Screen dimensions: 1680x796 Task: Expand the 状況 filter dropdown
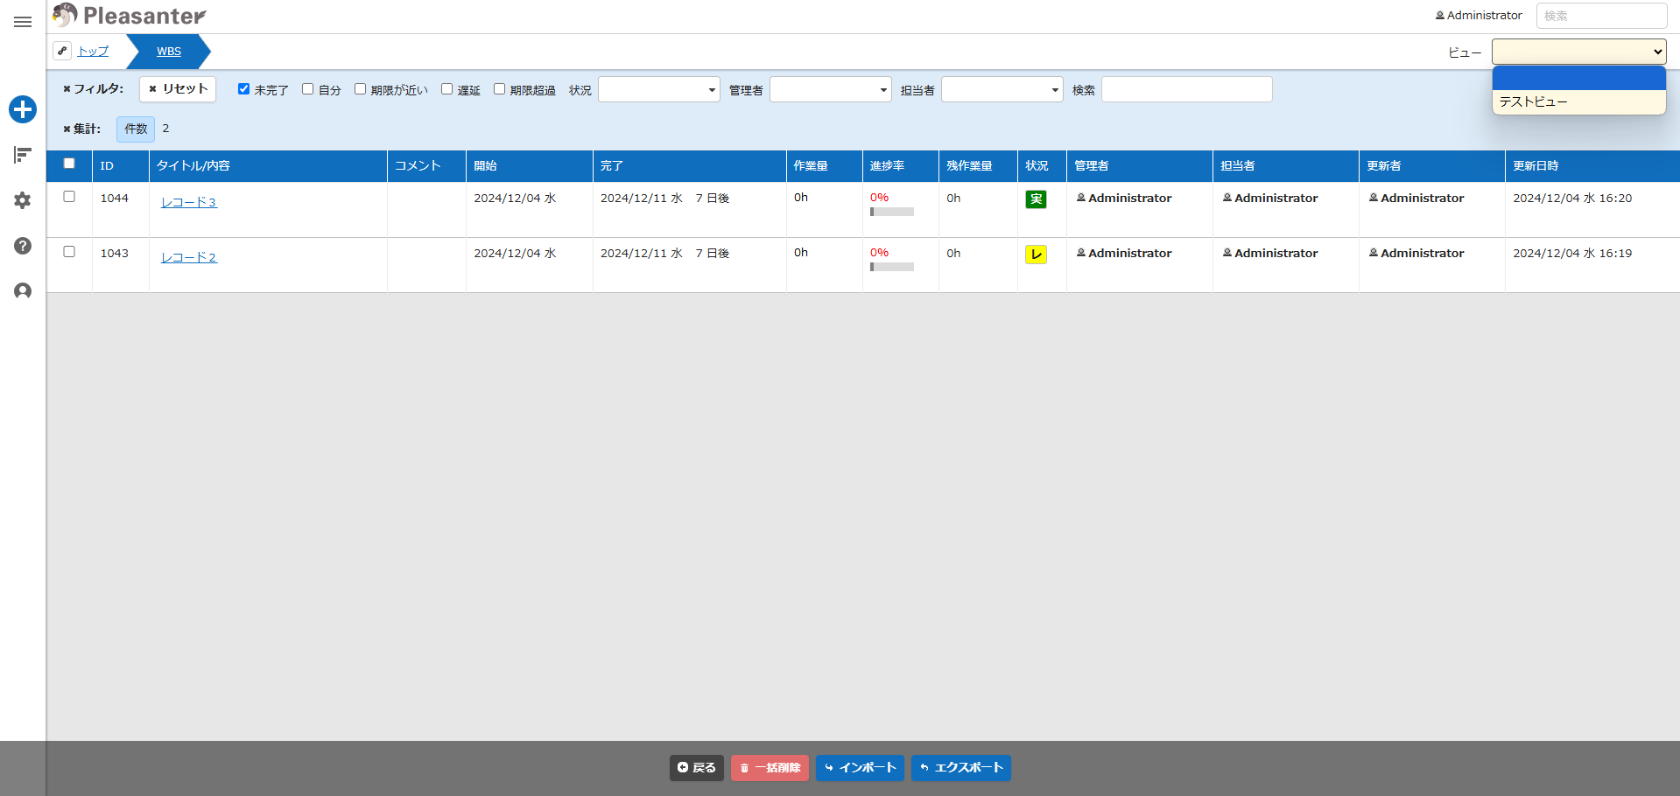point(659,89)
